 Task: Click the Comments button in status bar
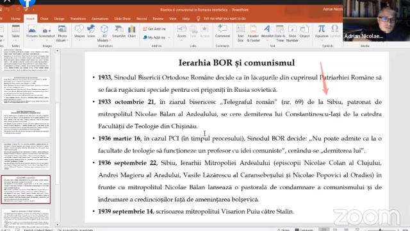(304, 230)
